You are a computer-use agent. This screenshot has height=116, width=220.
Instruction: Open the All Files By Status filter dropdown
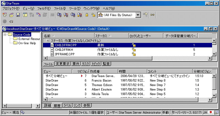[138, 15]
